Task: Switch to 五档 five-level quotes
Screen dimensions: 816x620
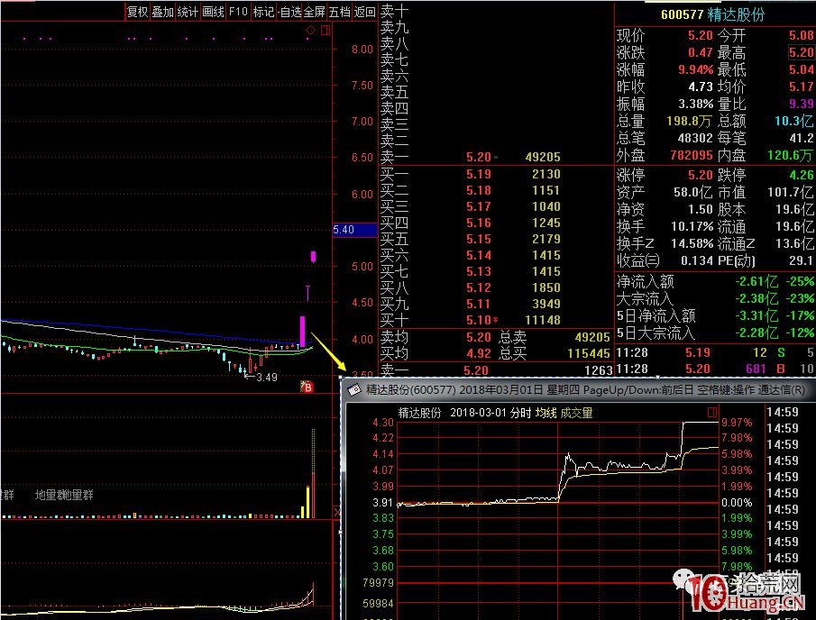Action: (x=339, y=12)
